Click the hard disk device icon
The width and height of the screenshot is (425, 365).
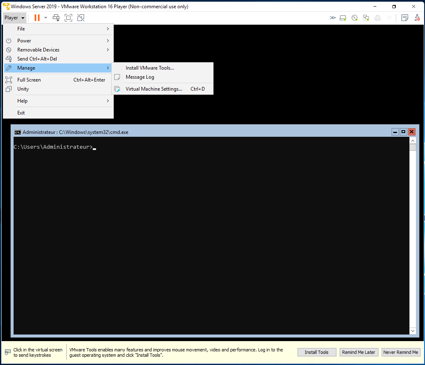[x=343, y=18]
